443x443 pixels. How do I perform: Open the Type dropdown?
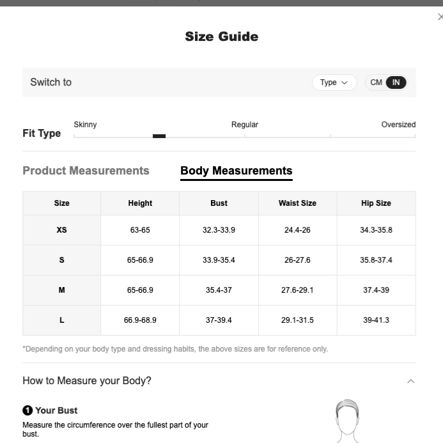(334, 82)
